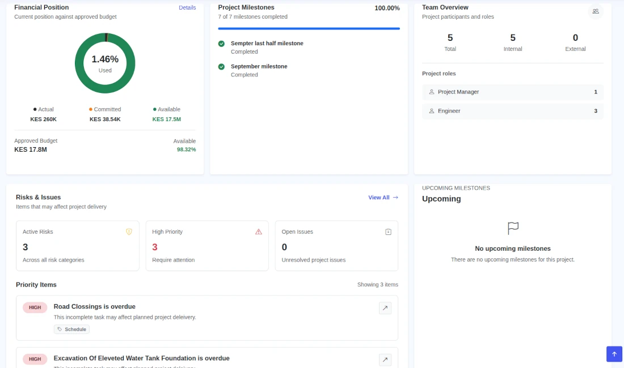
Task: Click the Internal team count label
Action: coord(513,49)
